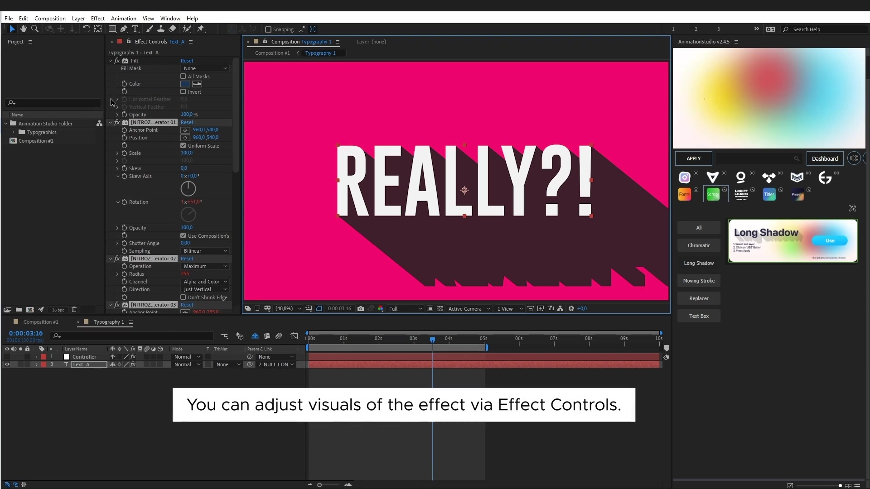The height and width of the screenshot is (489, 870).
Task: Open the File menu
Action: point(9,19)
